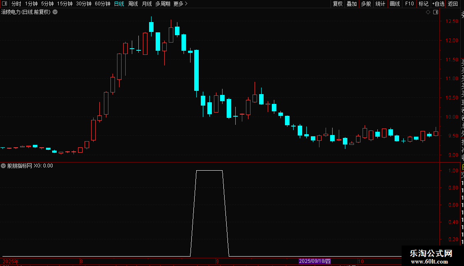The image size is (464, 266).
Task: Switch to 日线 daily chart
Action: (119, 4)
